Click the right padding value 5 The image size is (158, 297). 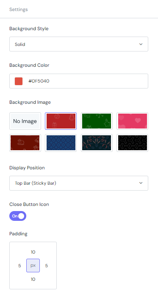(x=46, y=266)
